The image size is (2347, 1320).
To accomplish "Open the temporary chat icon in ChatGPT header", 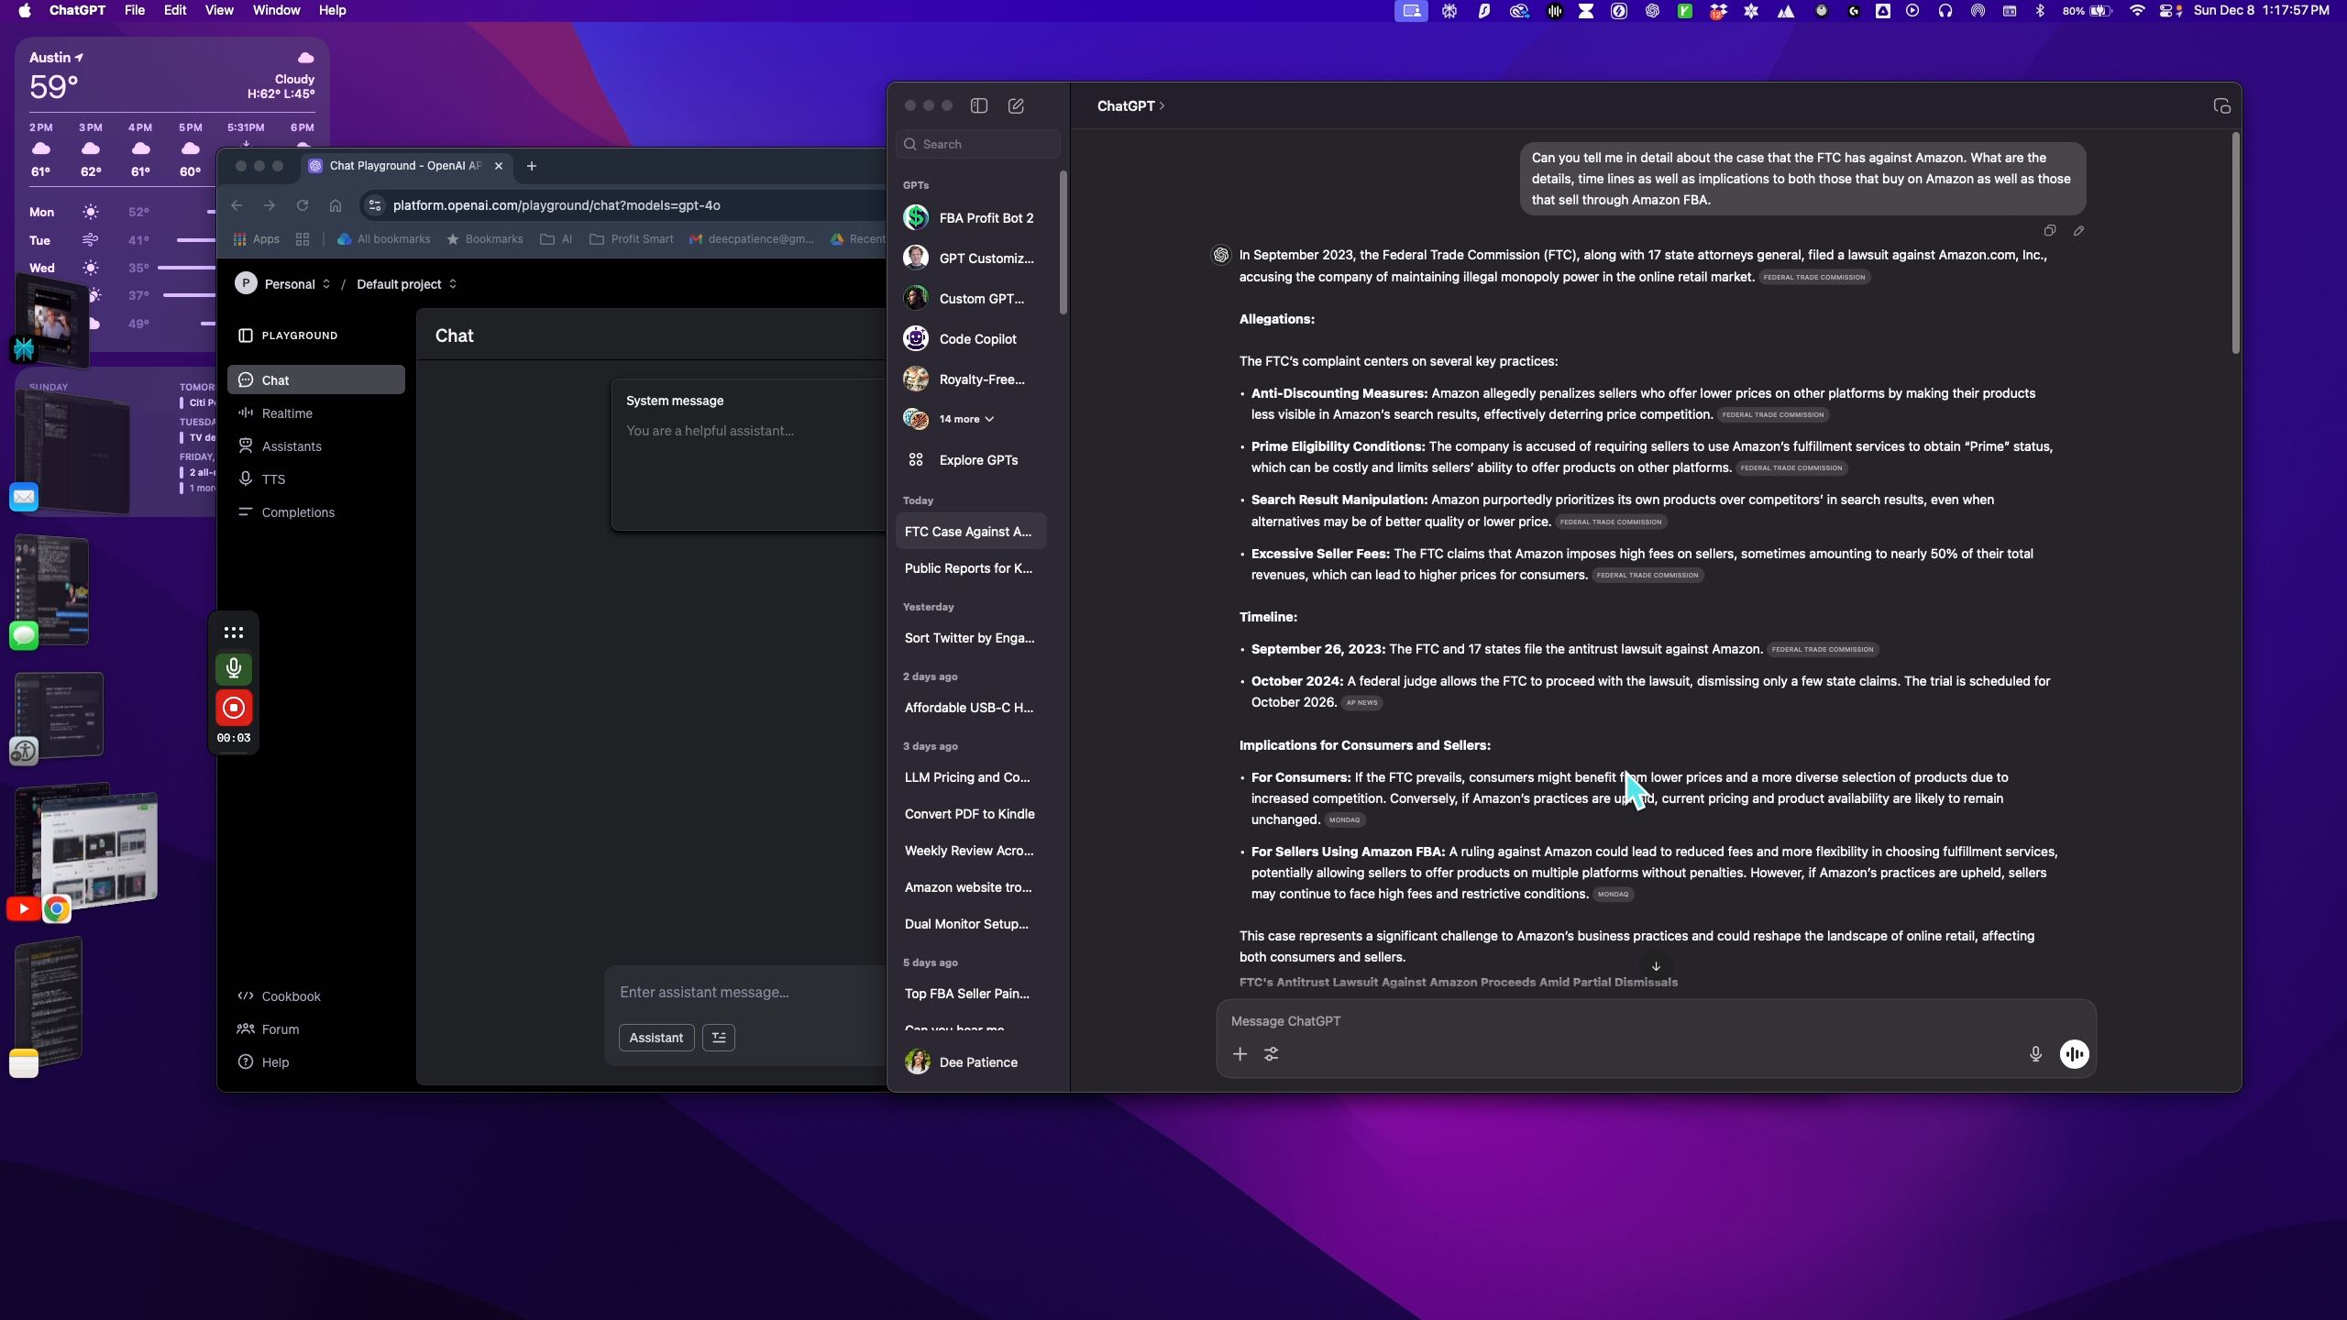I will [x=2221, y=106].
